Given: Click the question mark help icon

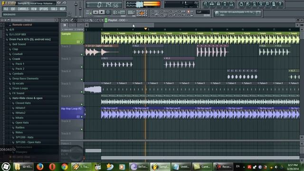Looking at the screenshot, I should (x=280, y=4).
